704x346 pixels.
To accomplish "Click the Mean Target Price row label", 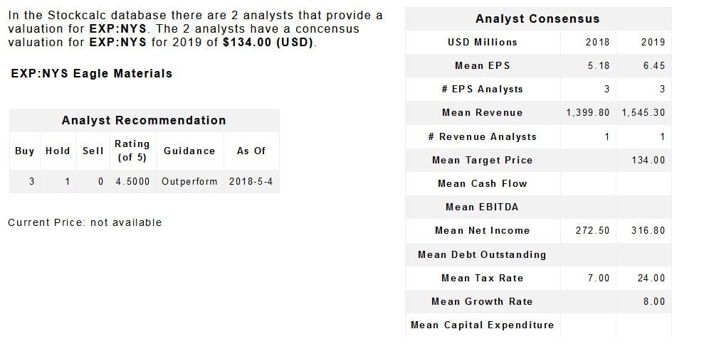I will (483, 161).
